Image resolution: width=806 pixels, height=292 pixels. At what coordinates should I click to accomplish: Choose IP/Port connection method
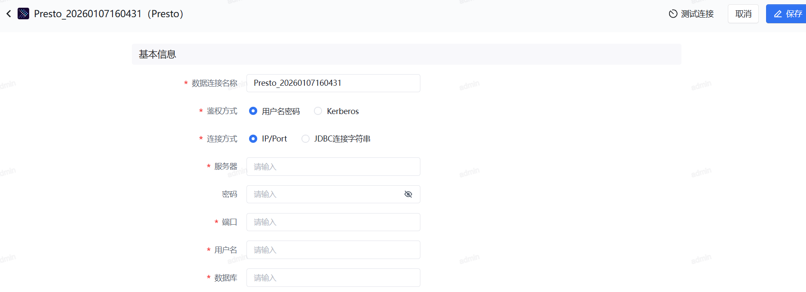[253, 138]
